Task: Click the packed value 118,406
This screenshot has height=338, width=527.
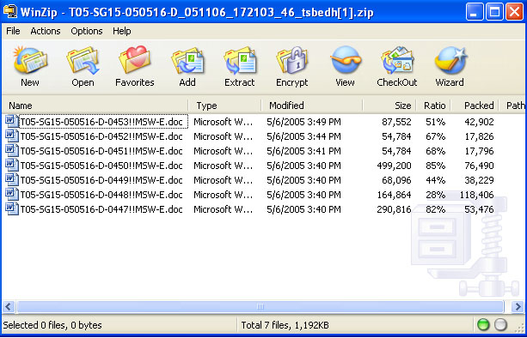Action: 476,195
